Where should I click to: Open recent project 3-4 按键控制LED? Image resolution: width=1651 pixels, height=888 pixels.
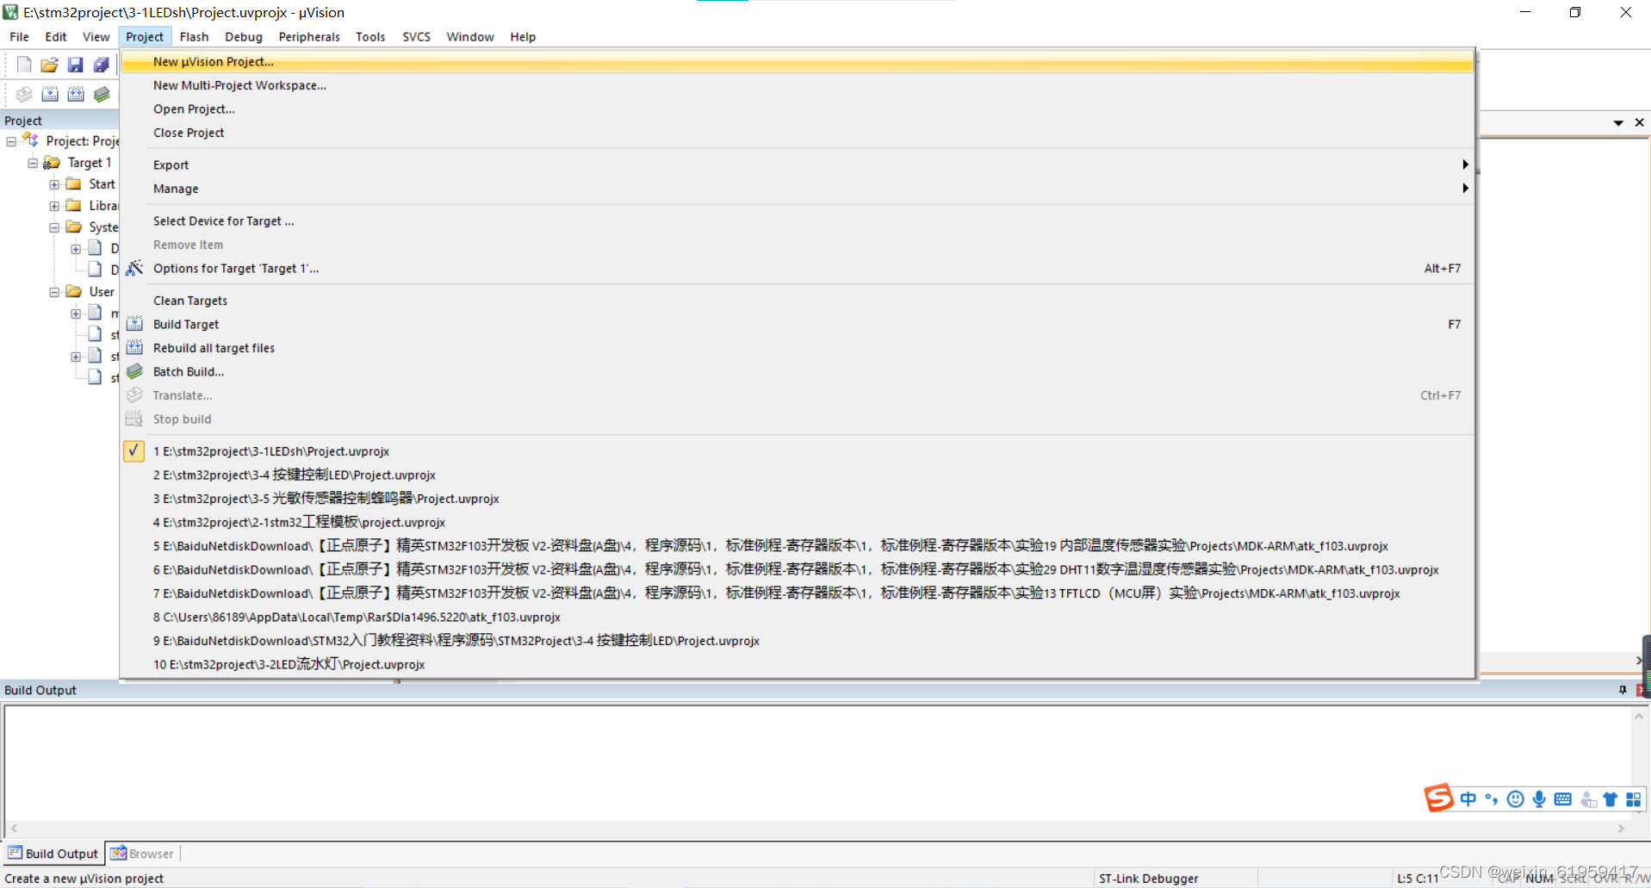click(x=797, y=475)
